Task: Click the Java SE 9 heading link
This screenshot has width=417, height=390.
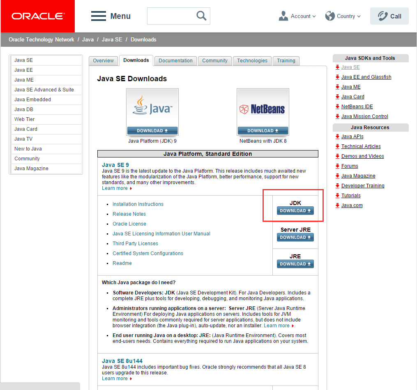Action: pos(115,165)
